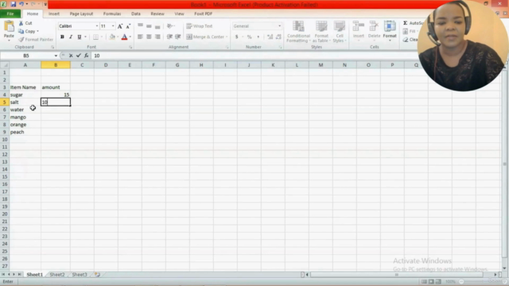Open Sheet2 worksheet tab
Viewport: 509px width, 286px height.
(56, 275)
